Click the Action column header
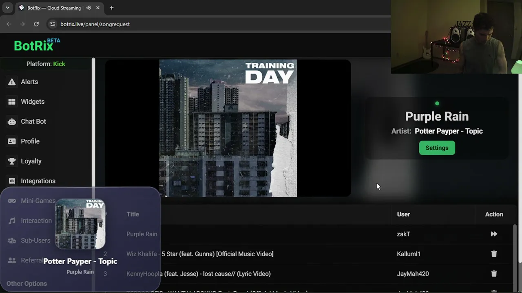The width and height of the screenshot is (522, 293). tap(494, 214)
